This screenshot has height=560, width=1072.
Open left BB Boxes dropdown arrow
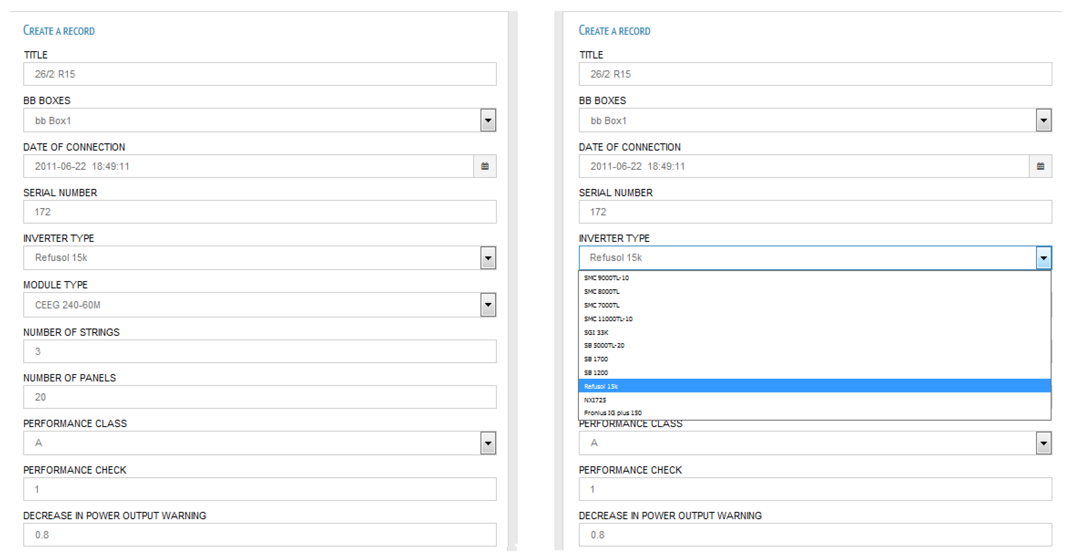[x=488, y=120]
